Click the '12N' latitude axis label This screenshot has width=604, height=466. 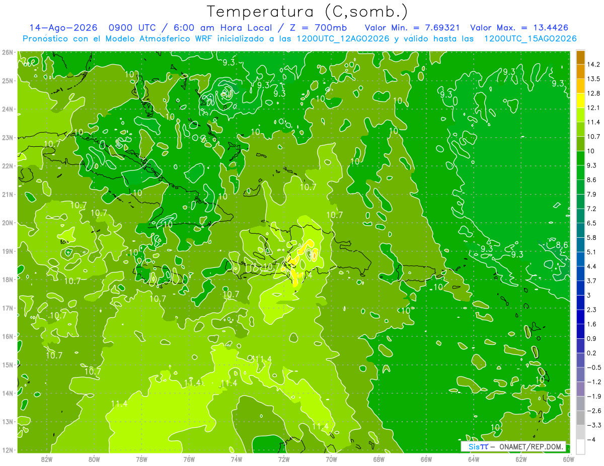(x=8, y=450)
